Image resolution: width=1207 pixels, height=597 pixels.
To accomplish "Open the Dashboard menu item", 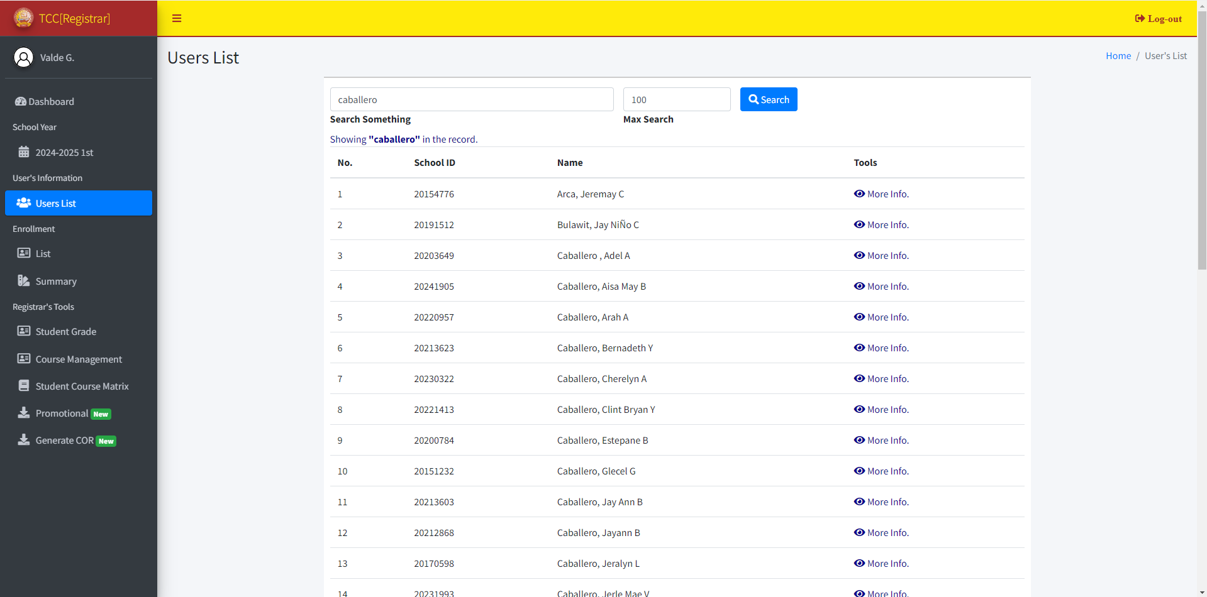I will click(79, 101).
